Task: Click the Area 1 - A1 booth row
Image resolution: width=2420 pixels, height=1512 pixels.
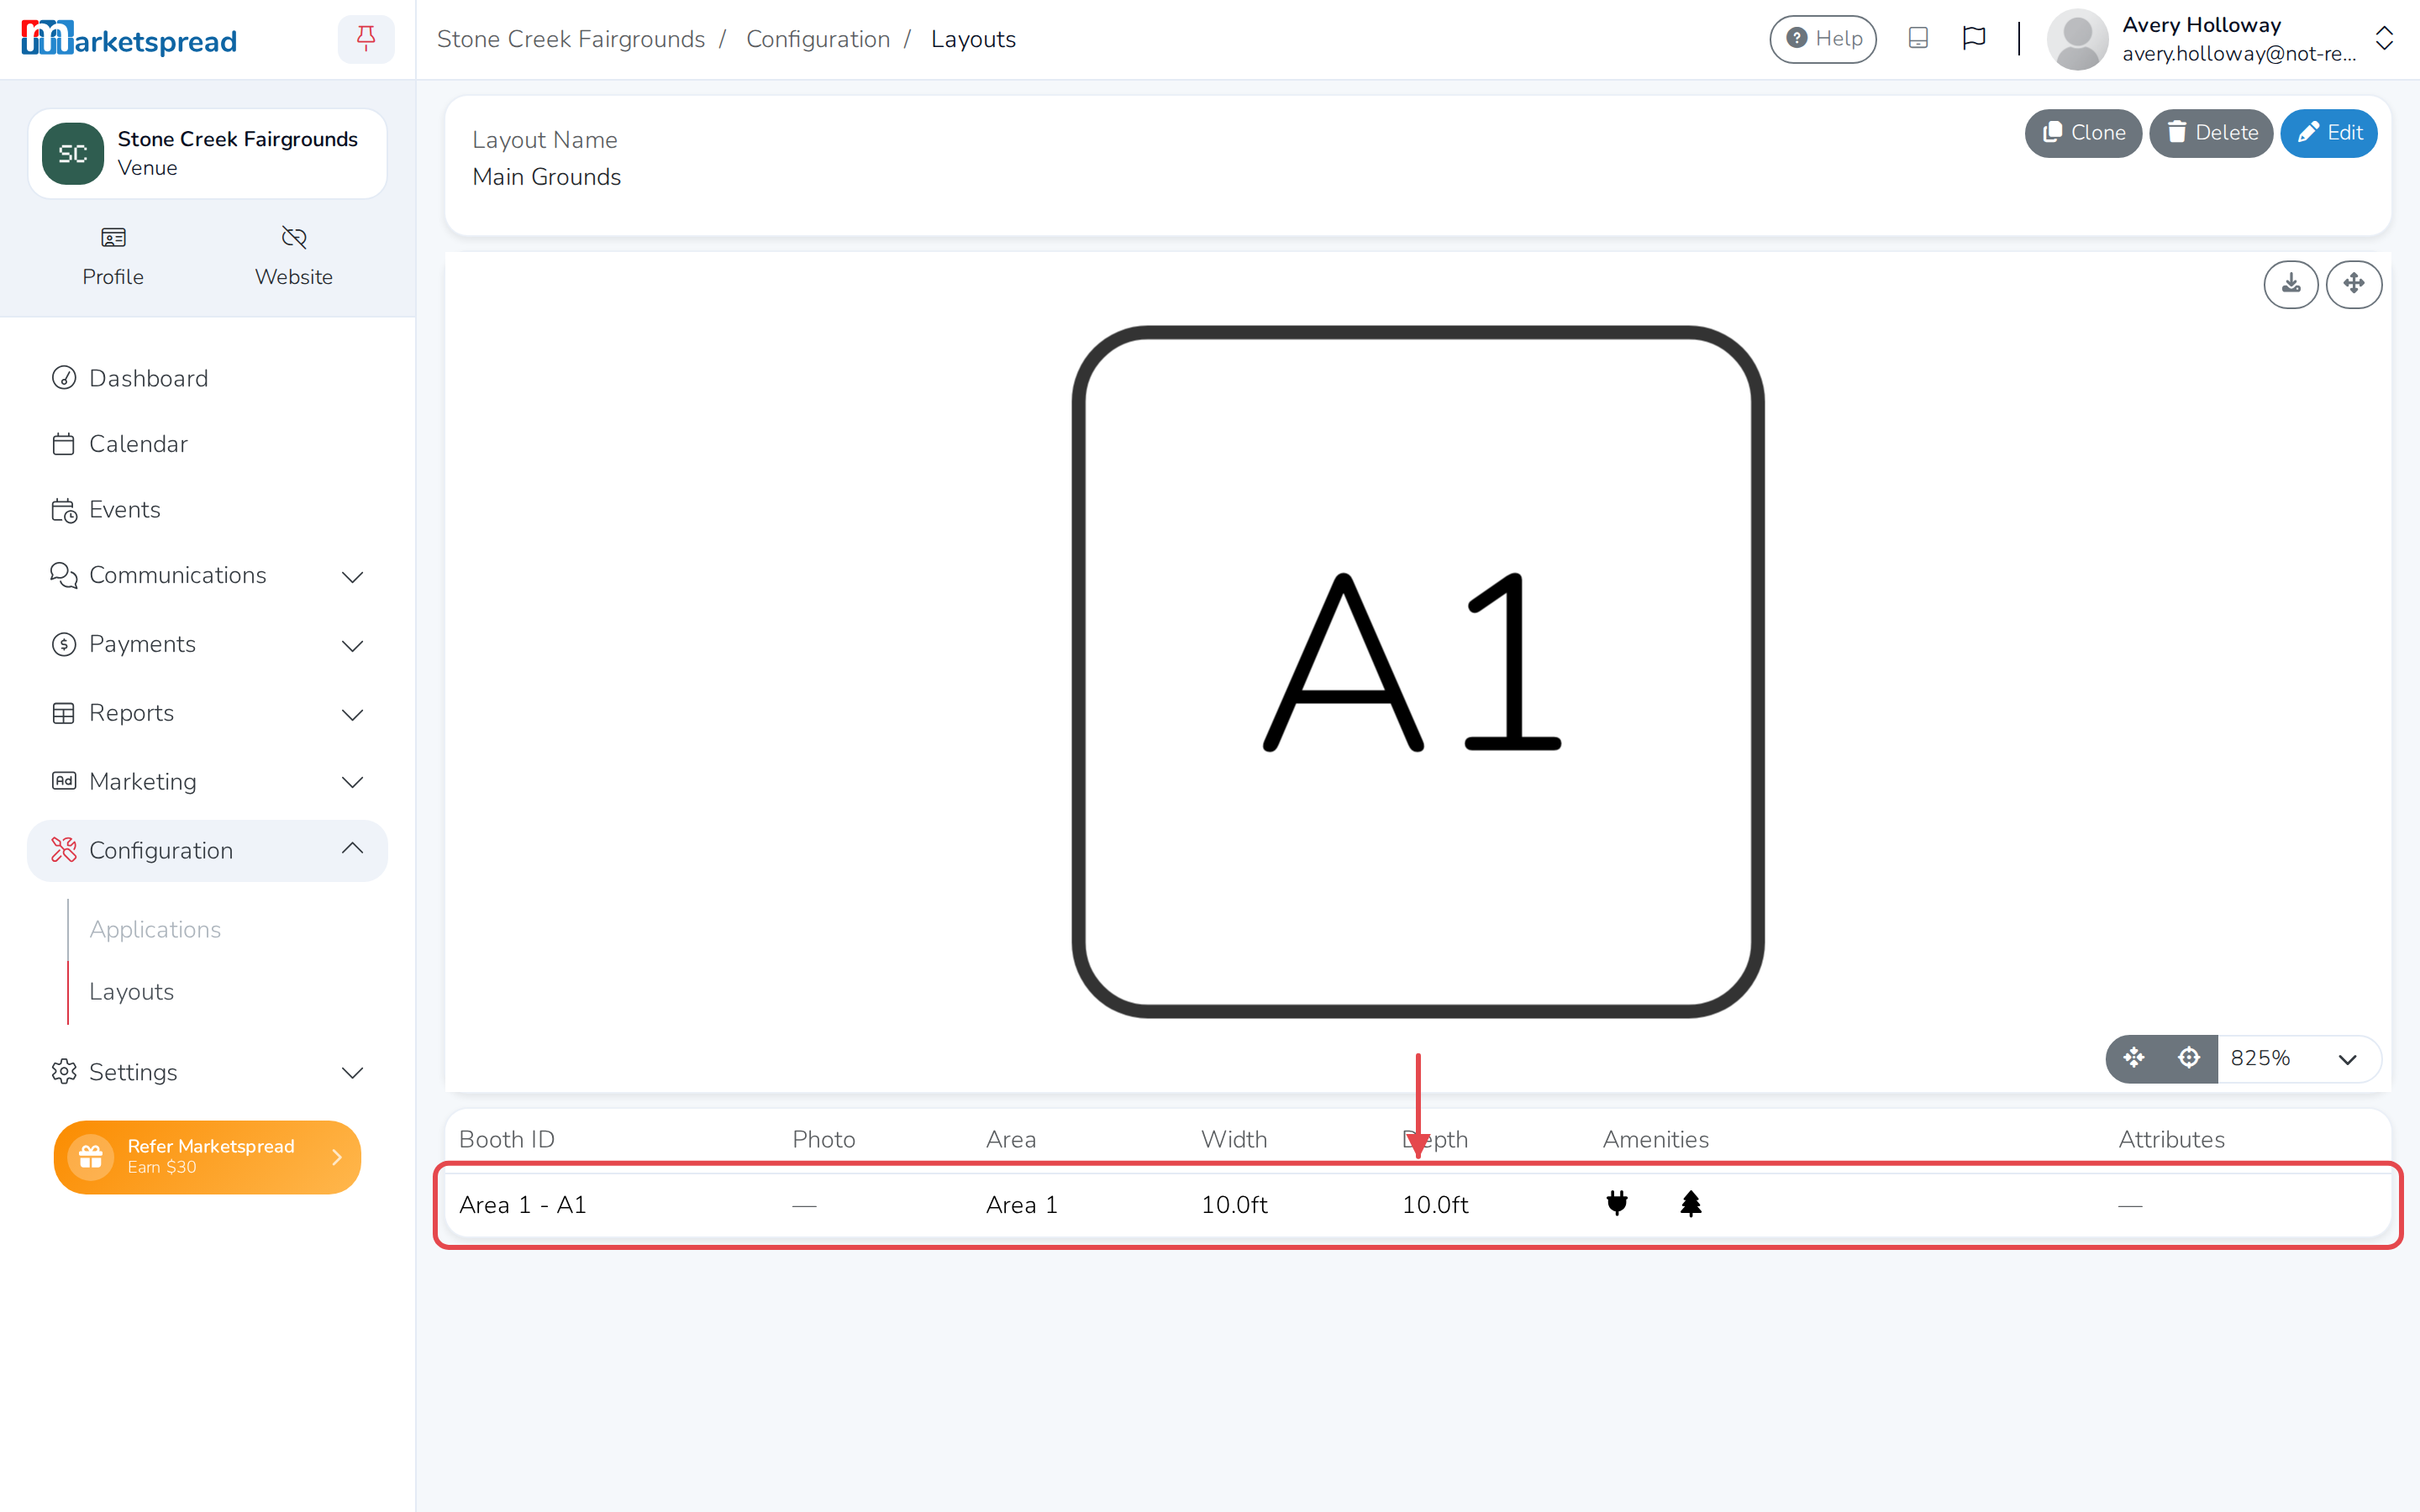Action: 1417,1205
